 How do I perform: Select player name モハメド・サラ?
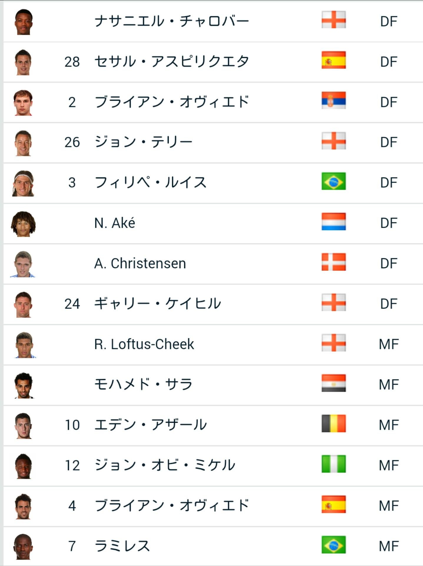[143, 385]
